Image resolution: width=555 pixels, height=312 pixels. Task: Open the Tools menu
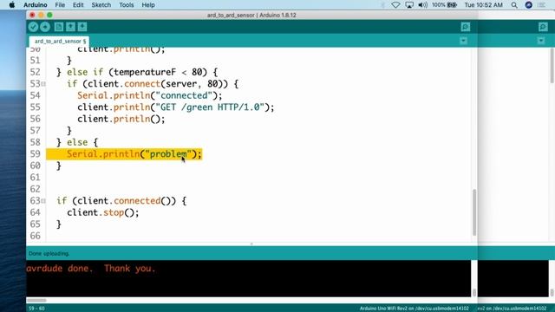coord(126,5)
